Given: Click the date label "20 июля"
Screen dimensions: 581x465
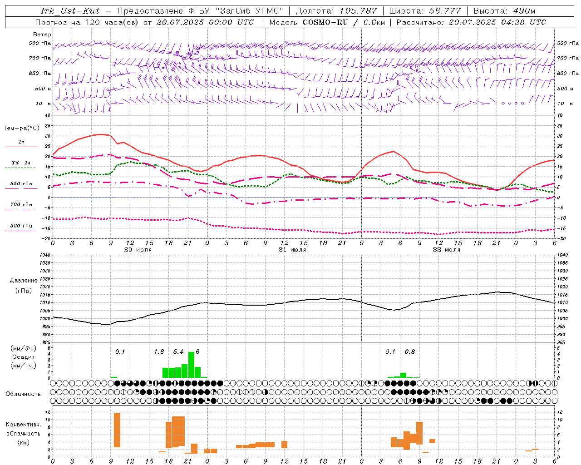Looking at the screenshot, I should (x=138, y=249).
